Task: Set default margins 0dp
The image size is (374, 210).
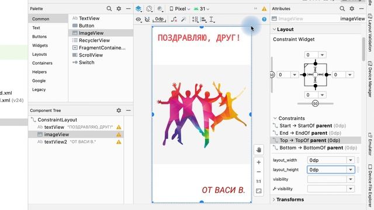Action: [x=160, y=19]
